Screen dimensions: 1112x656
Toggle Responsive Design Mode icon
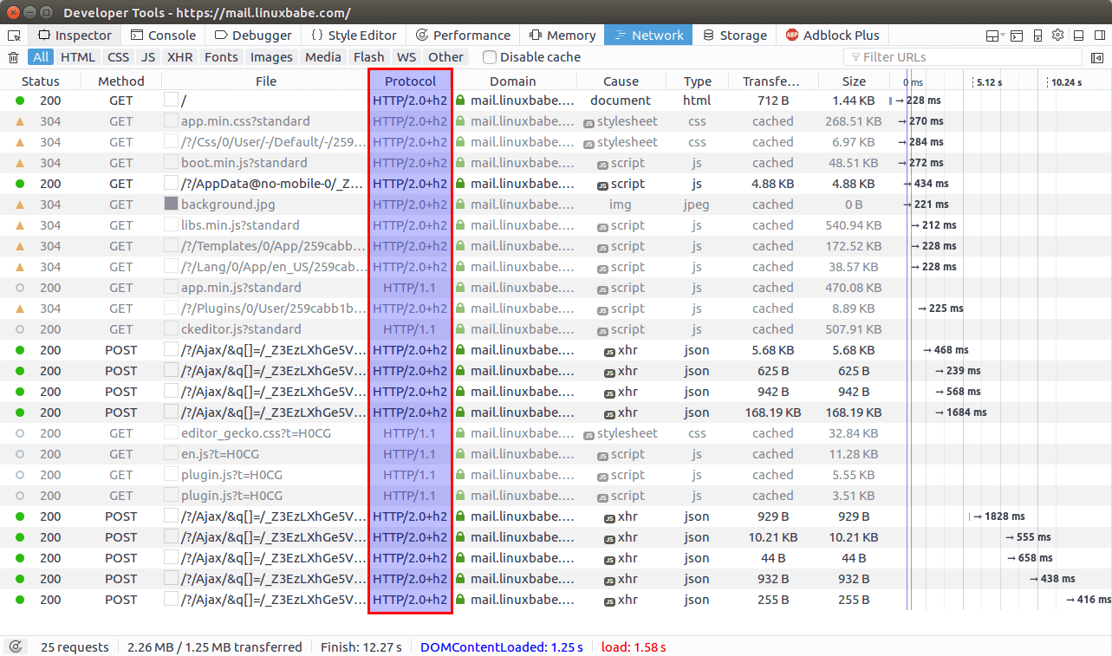tap(1037, 36)
